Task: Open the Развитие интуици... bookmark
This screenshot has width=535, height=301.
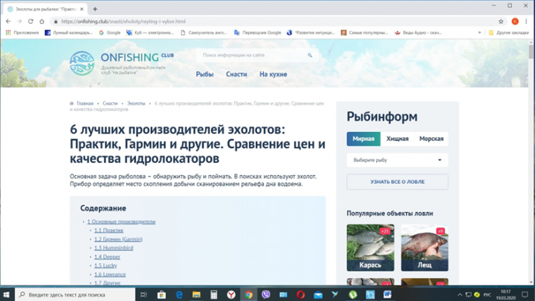Action: click(311, 33)
